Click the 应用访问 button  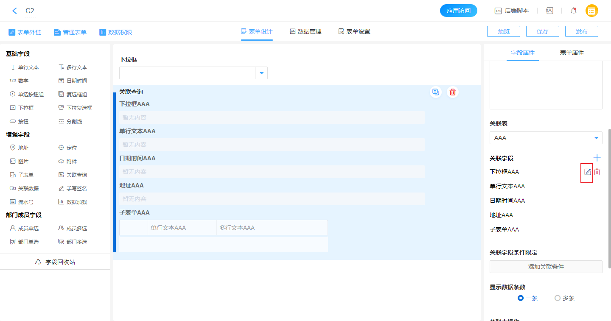pos(458,11)
